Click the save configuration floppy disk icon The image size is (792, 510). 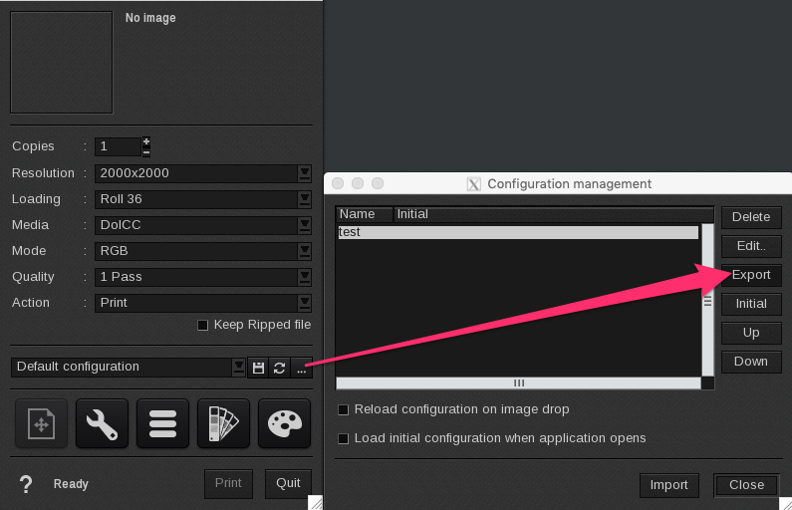coord(258,368)
